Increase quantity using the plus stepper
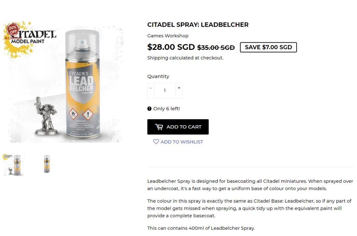This screenshot has width=357, height=236. click(x=179, y=88)
